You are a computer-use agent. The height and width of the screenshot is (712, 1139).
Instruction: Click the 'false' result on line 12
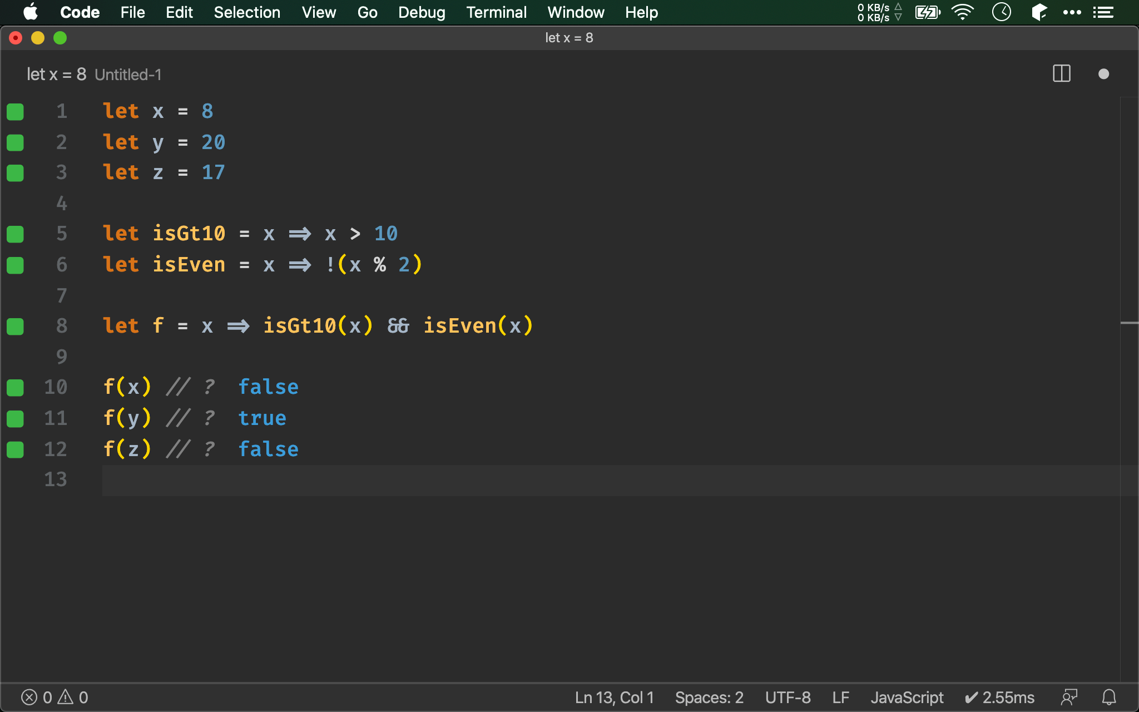[269, 449]
